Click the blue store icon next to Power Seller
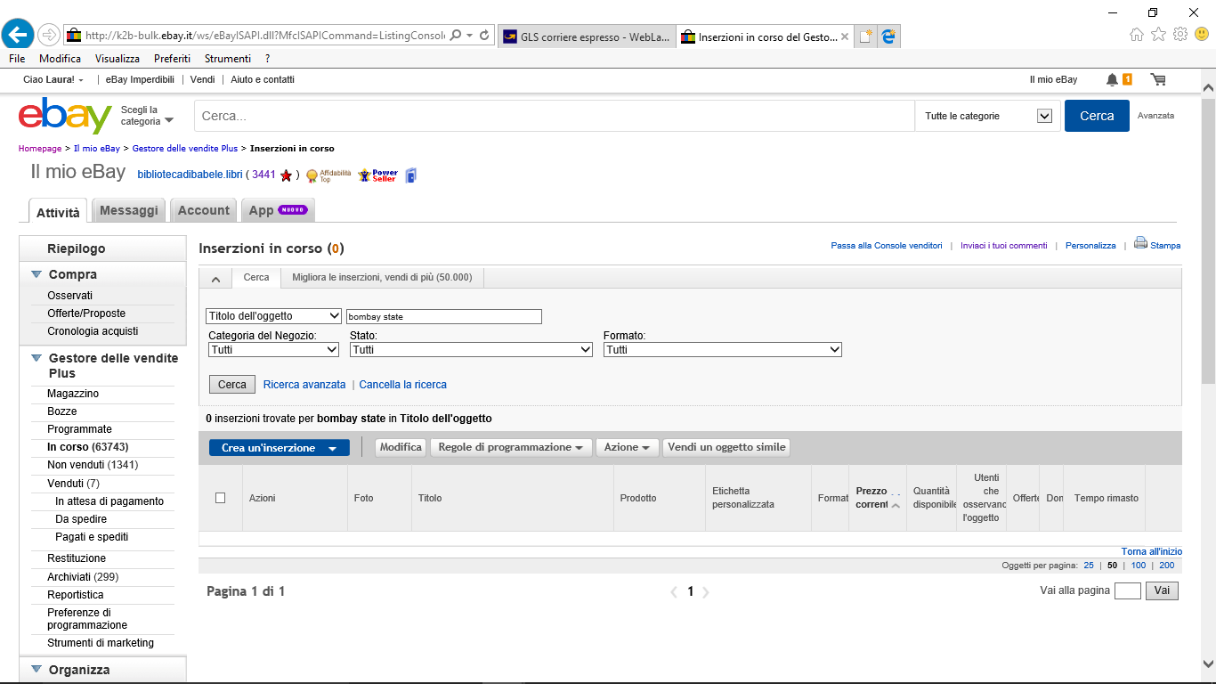The image size is (1216, 684). click(x=410, y=175)
